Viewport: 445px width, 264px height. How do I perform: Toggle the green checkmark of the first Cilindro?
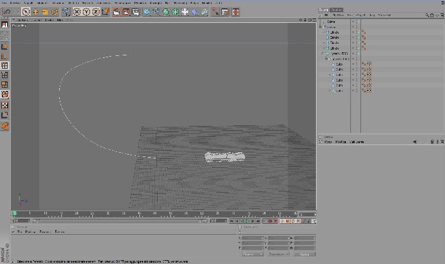[358, 32]
